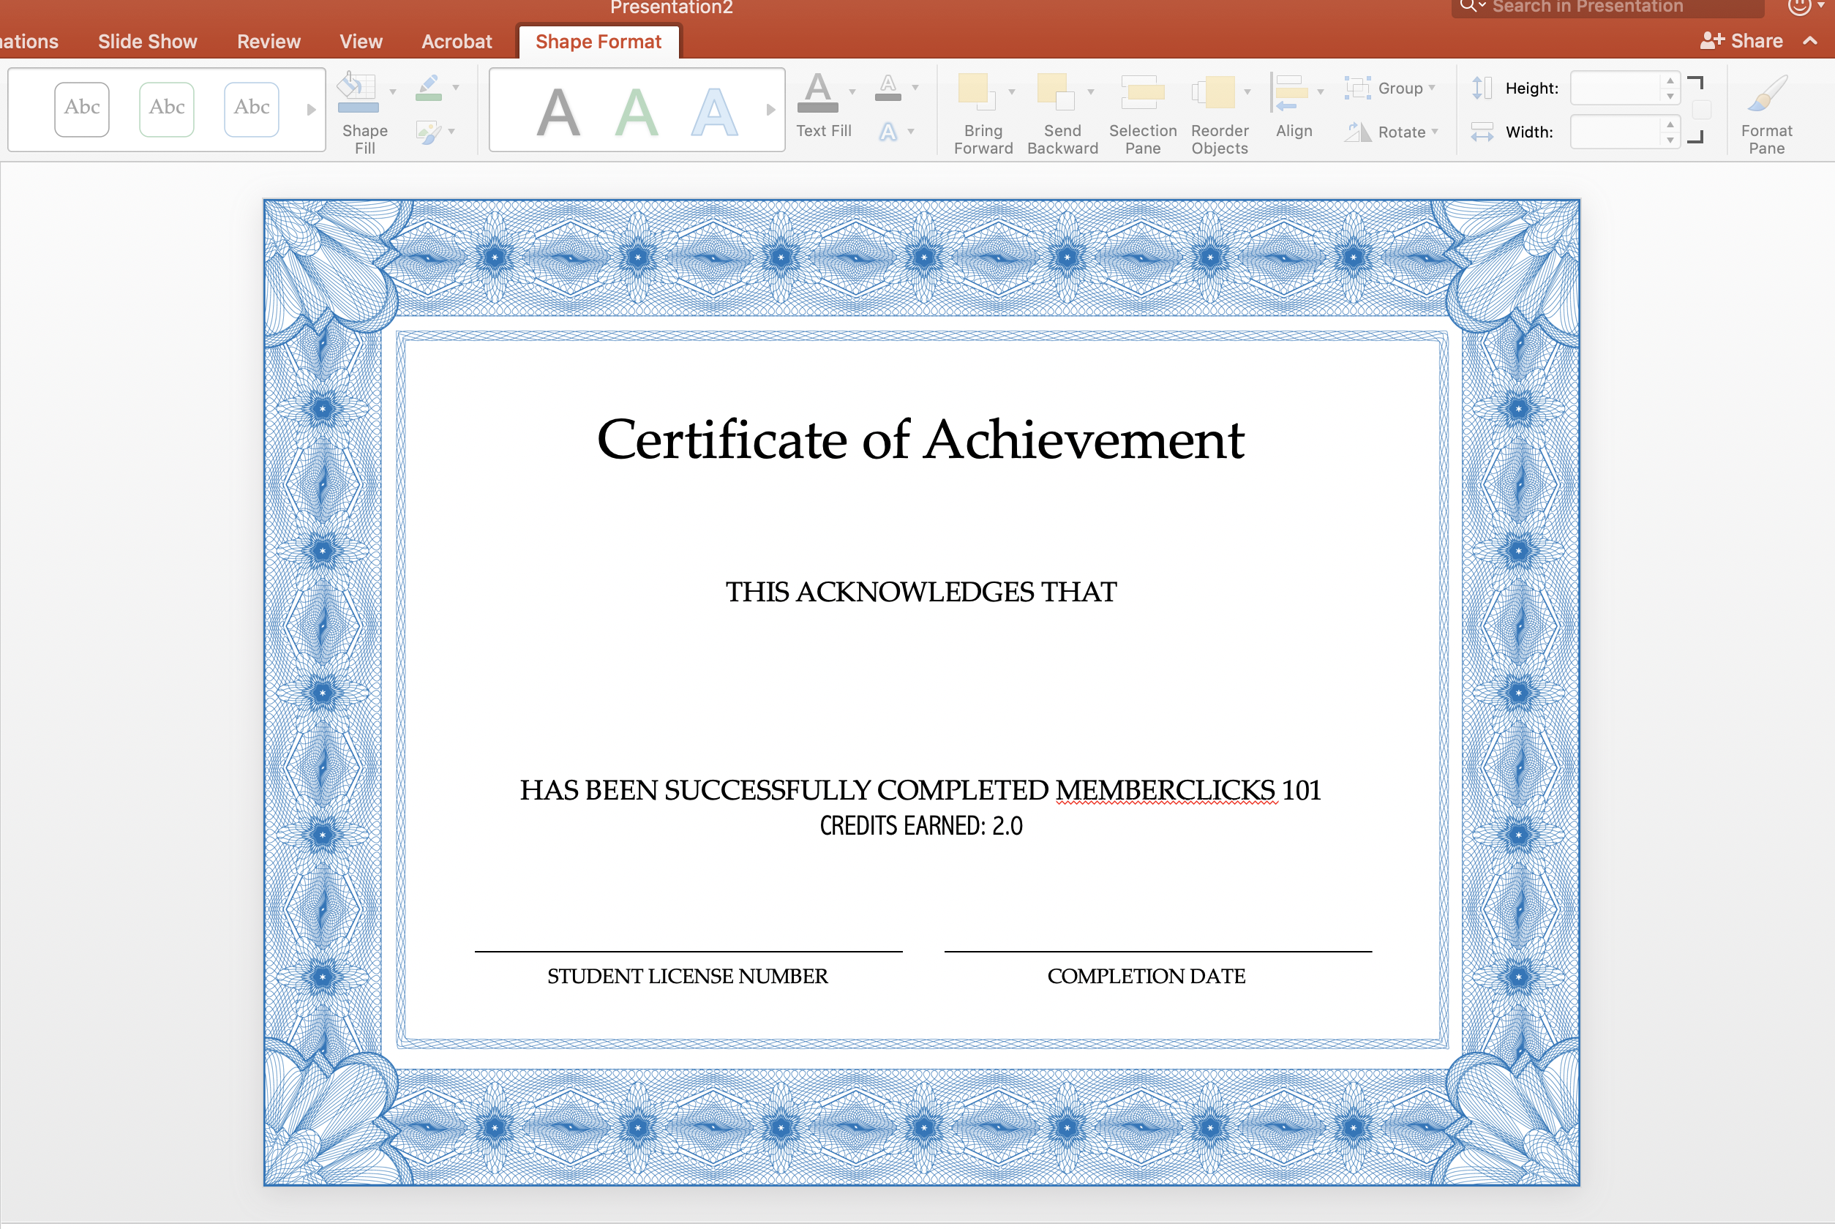Expand the Text Fill dropdown arrow
This screenshot has height=1229, width=1835.
tap(852, 91)
